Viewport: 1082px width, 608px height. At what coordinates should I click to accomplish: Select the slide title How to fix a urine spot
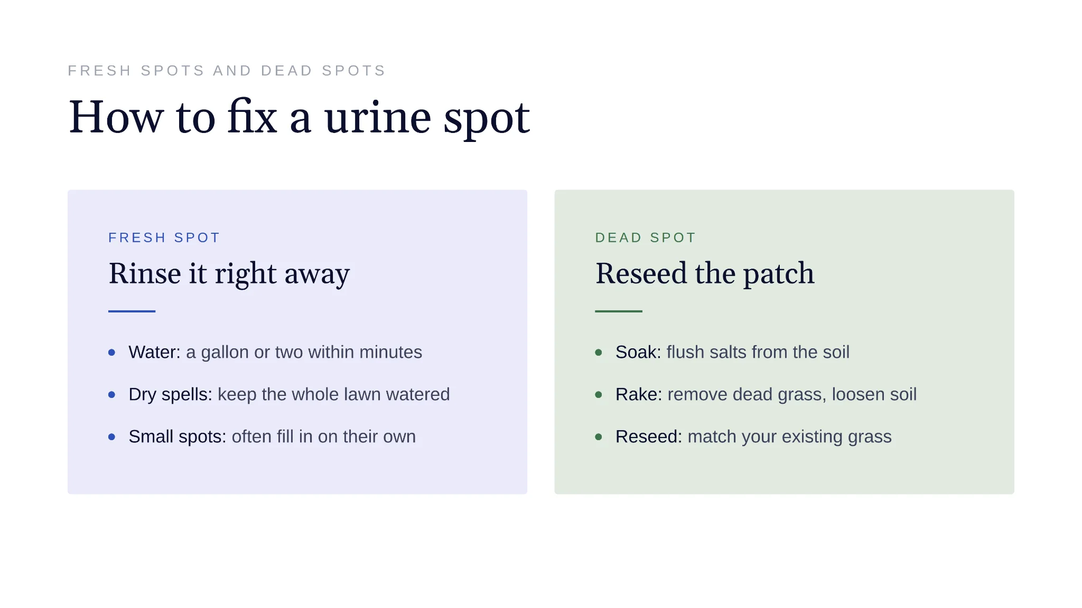(x=299, y=118)
